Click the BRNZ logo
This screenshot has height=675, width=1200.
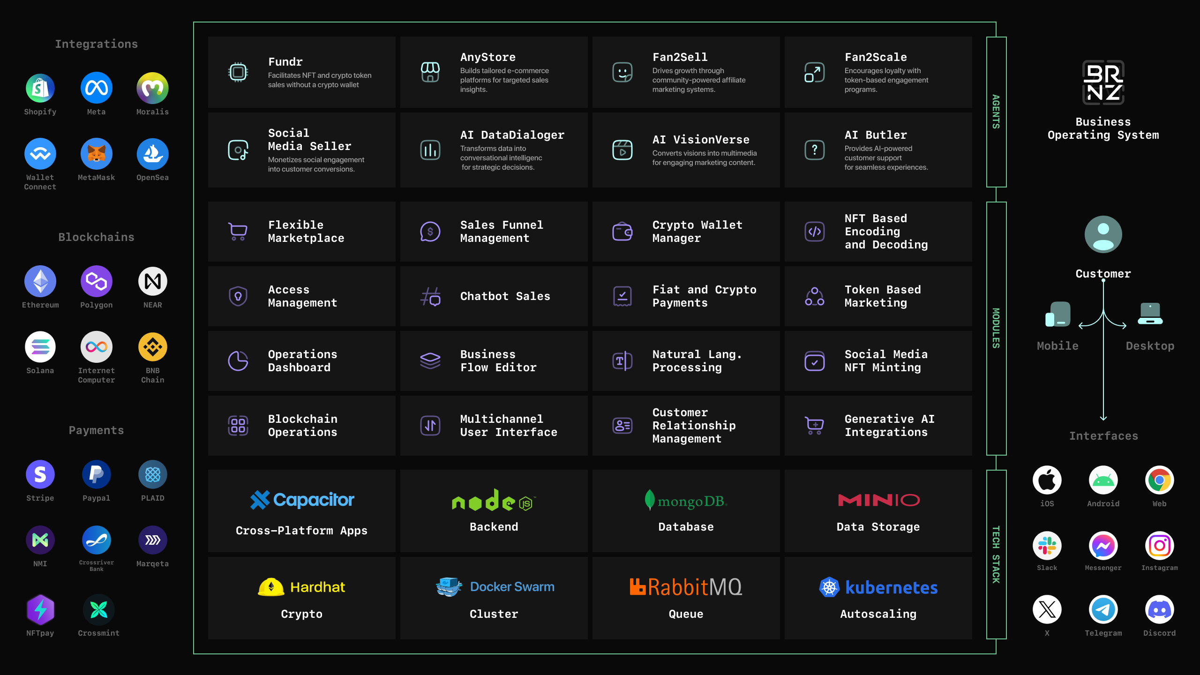1103,82
